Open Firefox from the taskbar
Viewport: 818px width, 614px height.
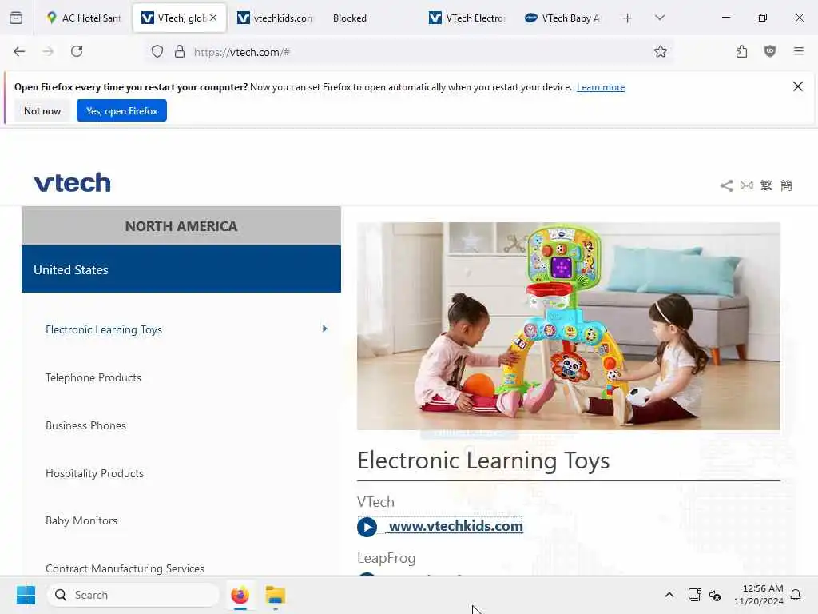[240, 595]
